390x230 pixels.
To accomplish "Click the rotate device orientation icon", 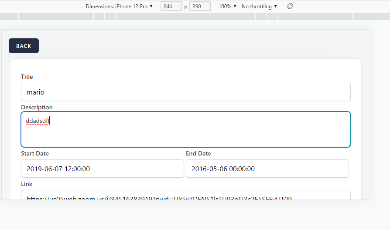I will coord(290,7).
